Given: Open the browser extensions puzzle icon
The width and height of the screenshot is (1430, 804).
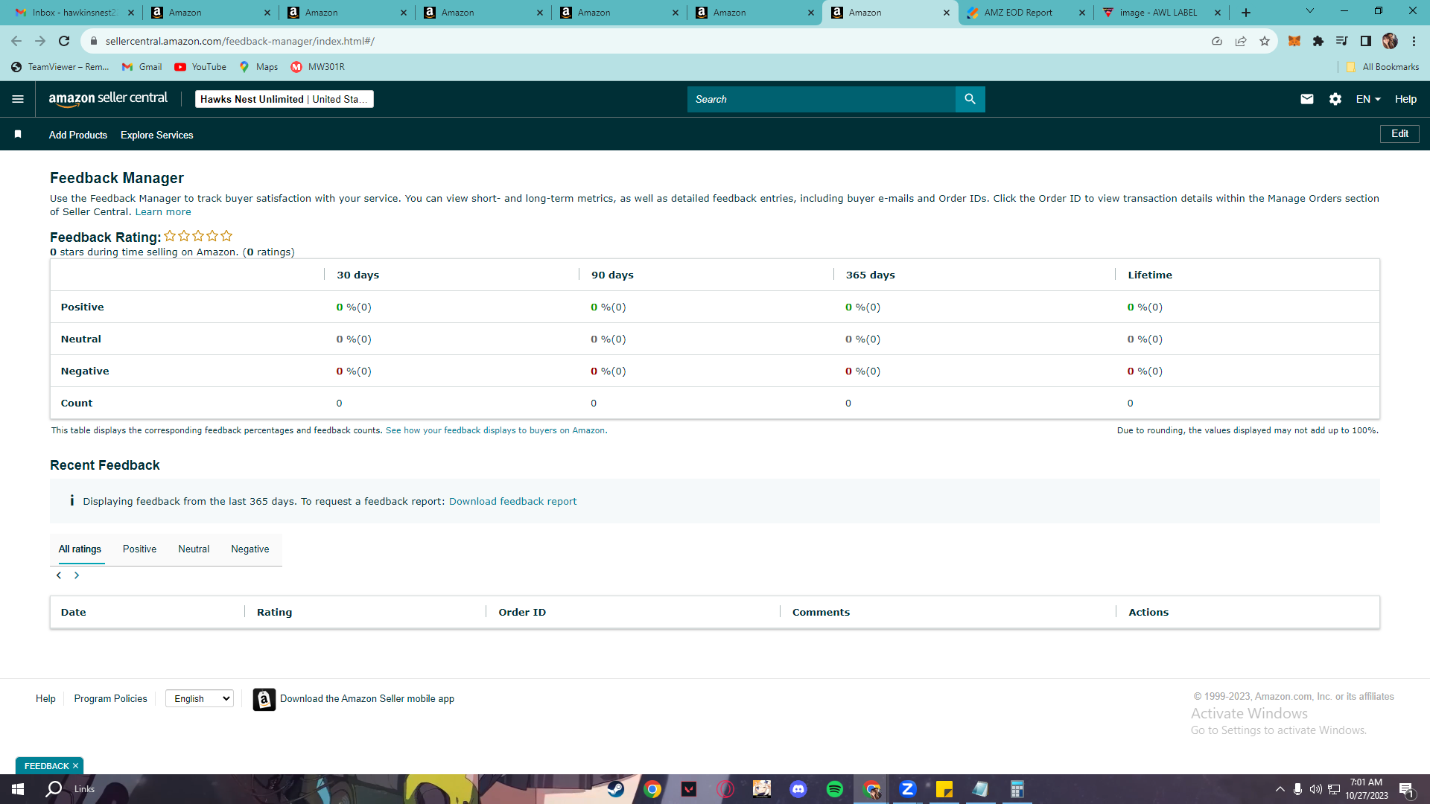Looking at the screenshot, I should pyautogui.click(x=1318, y=41).
